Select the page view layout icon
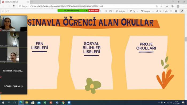This screenshot has width=187, height=105. (x=111, y=11)
